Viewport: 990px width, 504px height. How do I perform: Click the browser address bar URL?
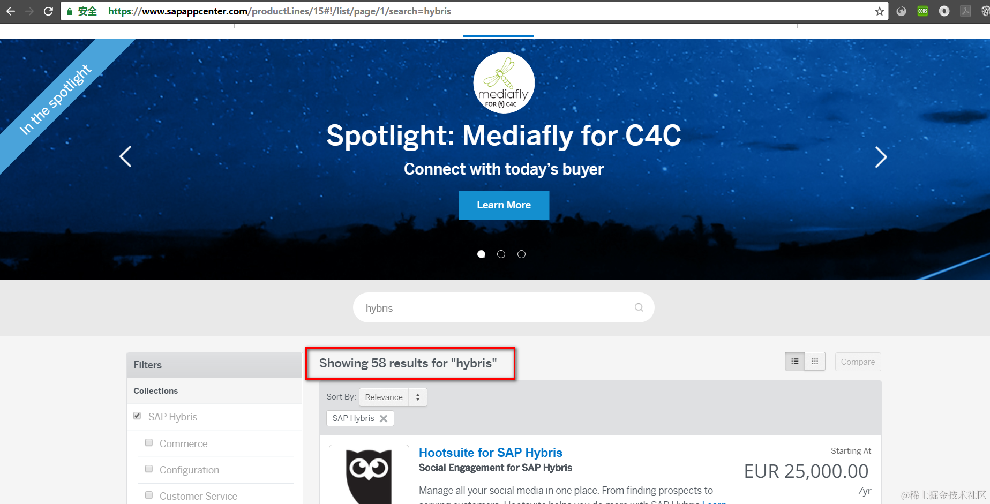point(279,11)
